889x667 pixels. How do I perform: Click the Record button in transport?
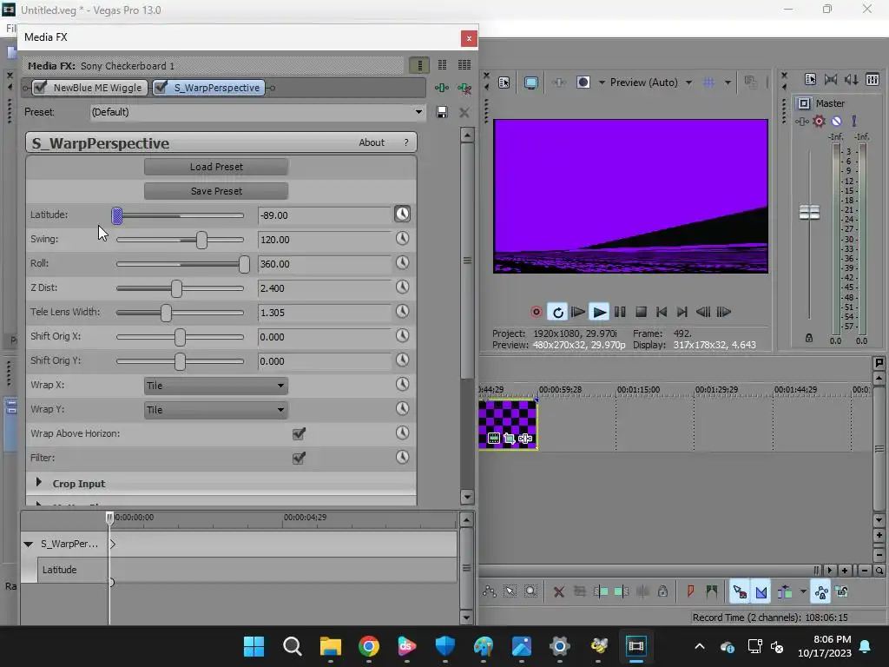[x=536, y=312]
